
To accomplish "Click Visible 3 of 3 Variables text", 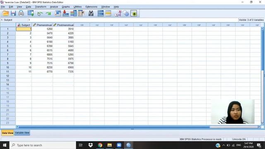I will (x=251, y=20).
